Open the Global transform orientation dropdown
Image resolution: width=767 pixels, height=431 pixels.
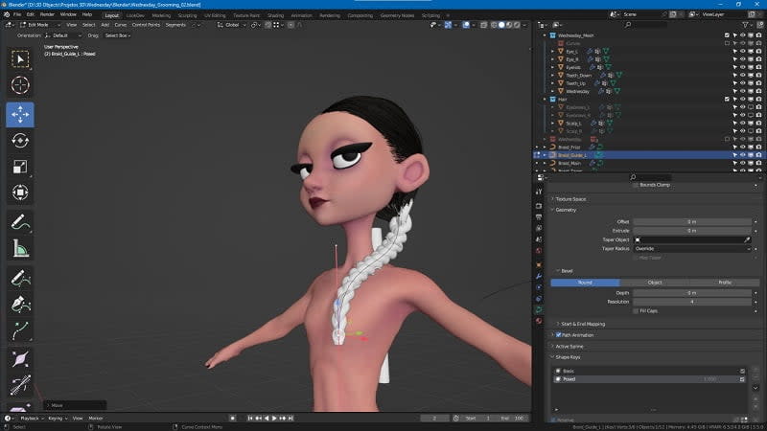(232, 25)
